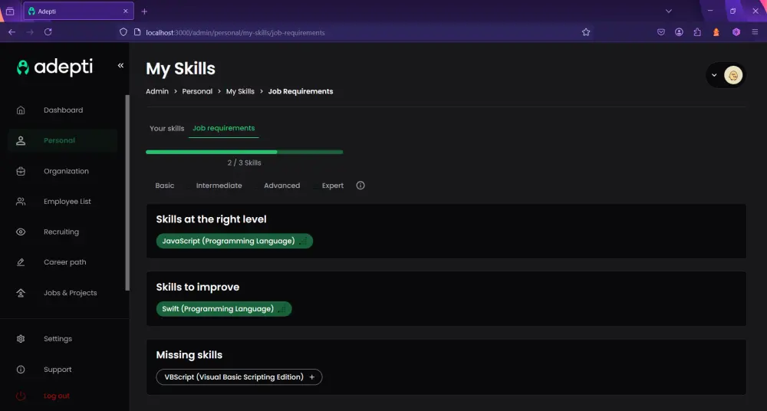Click the Dashboard home icon
The image size is (767, 411).
point(21,110)
